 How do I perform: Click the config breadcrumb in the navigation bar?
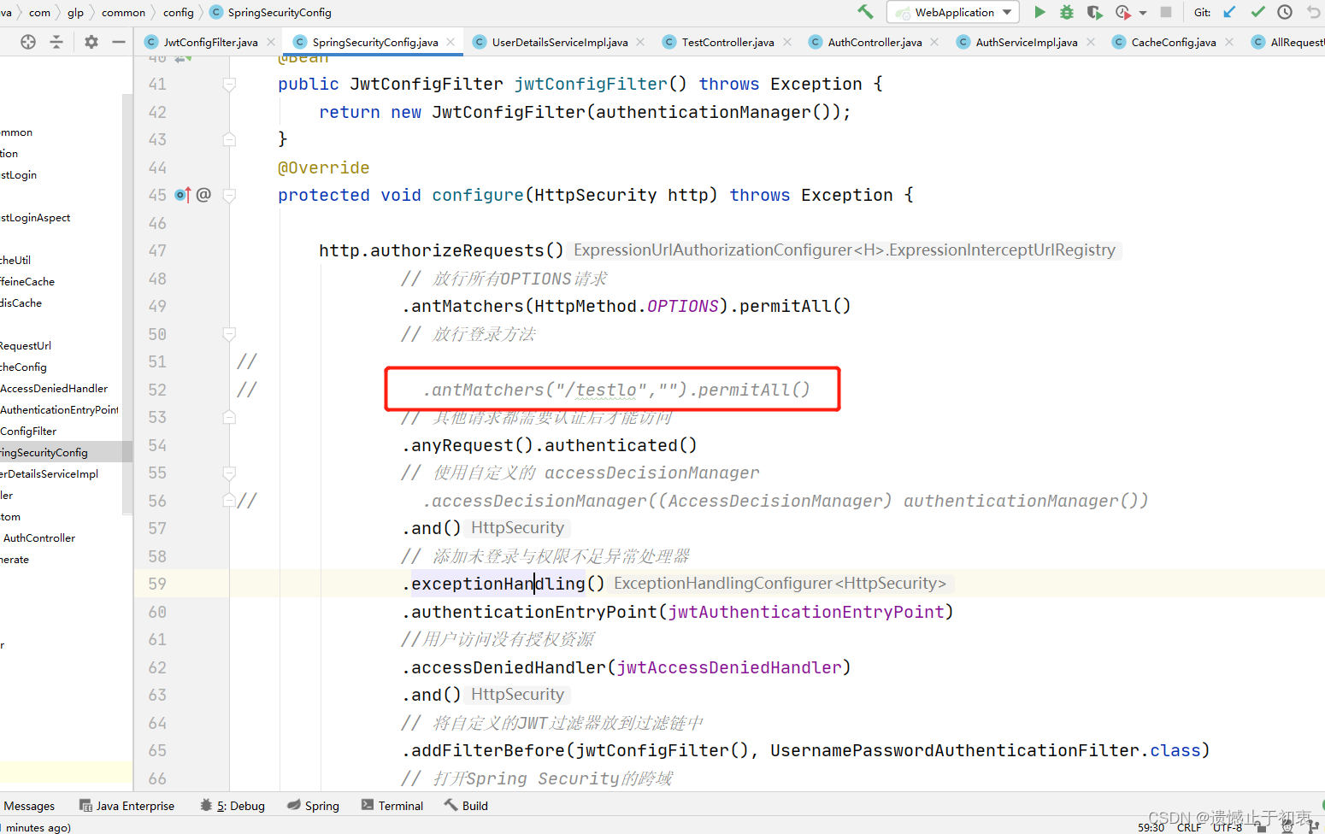coord(179,12)
